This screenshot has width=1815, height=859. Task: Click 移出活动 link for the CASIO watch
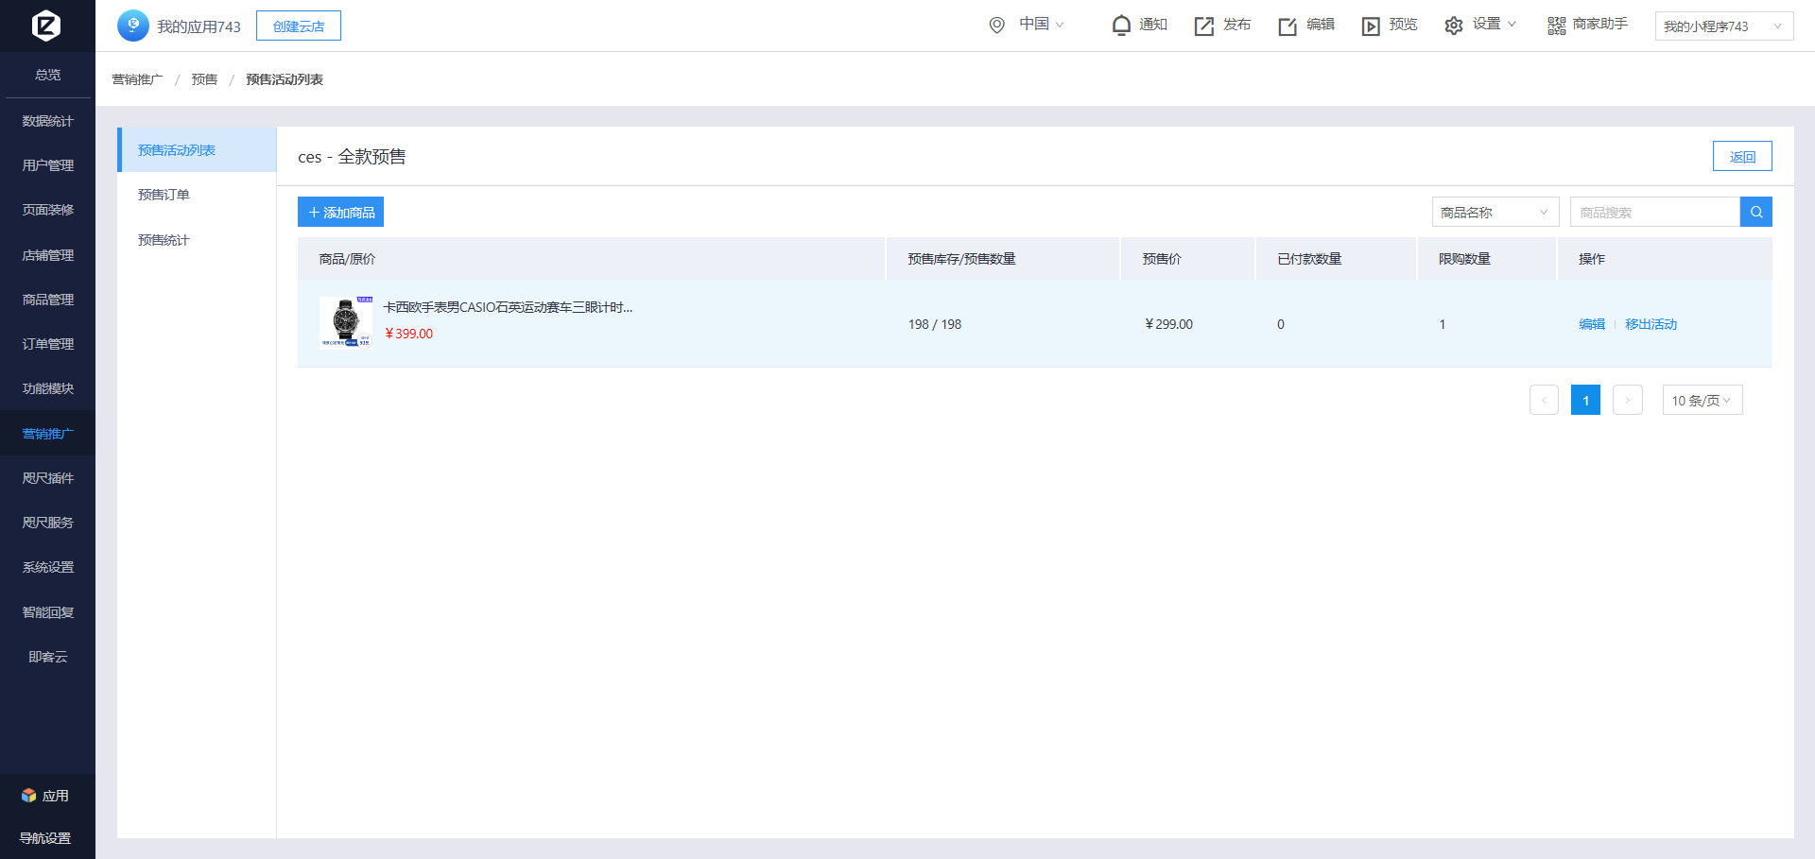pos(1651,324)
